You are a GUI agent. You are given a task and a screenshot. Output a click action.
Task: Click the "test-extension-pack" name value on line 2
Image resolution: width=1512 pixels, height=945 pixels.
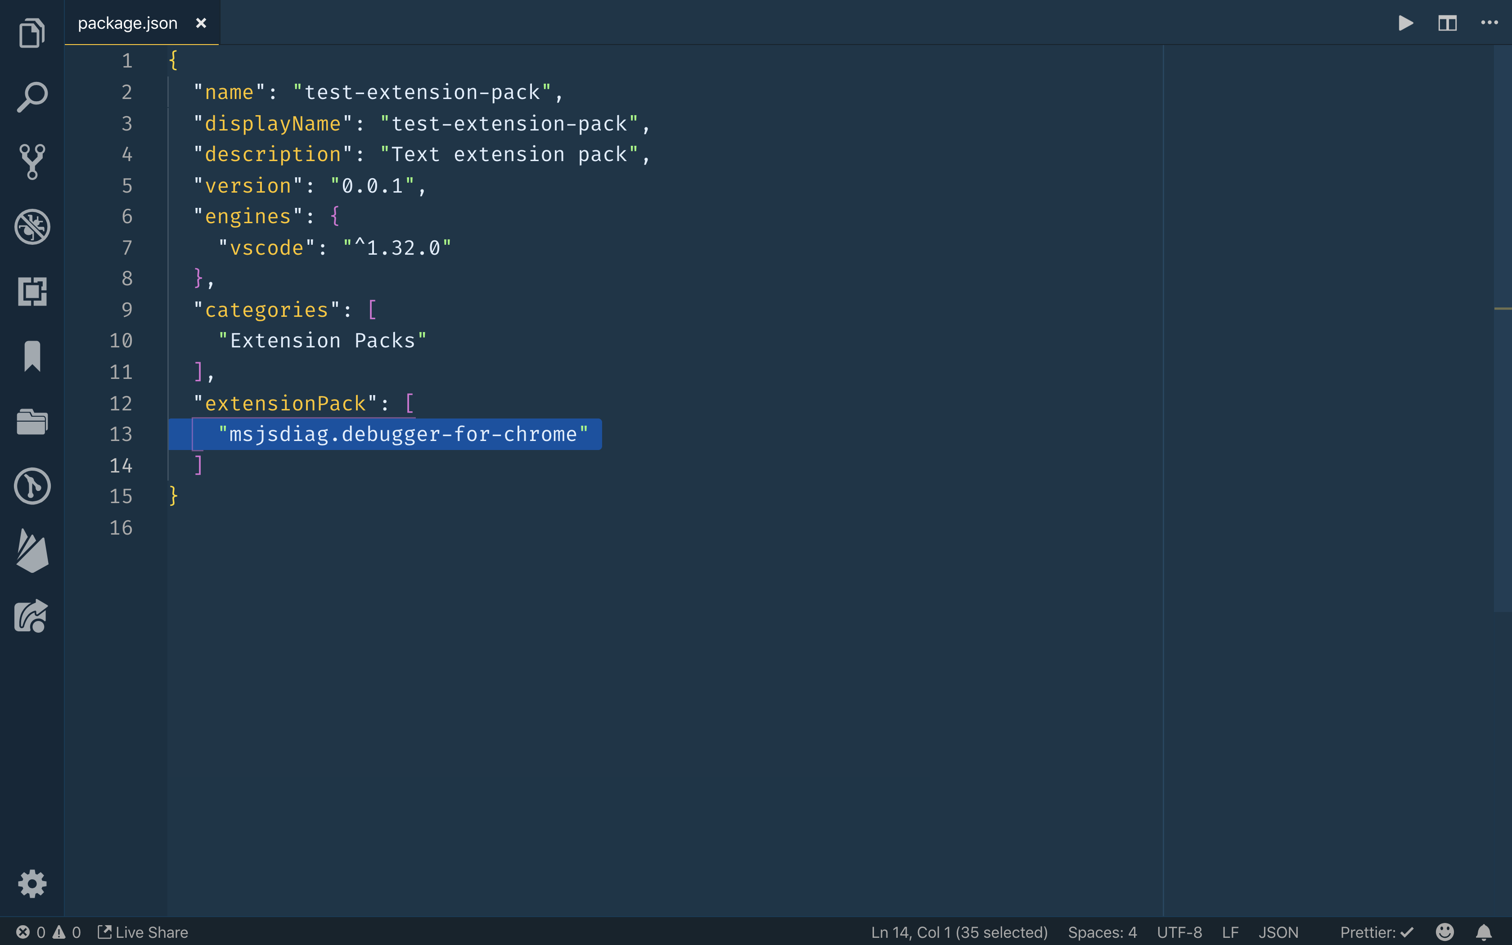(x=423, y=93)
